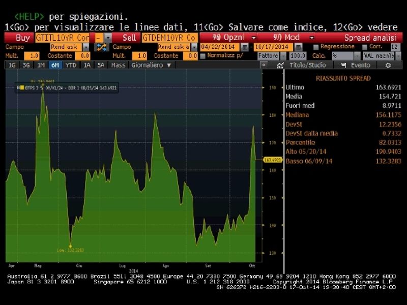Enable the Regressione checkbox
The image size is (407, 305).
point(316,47)
